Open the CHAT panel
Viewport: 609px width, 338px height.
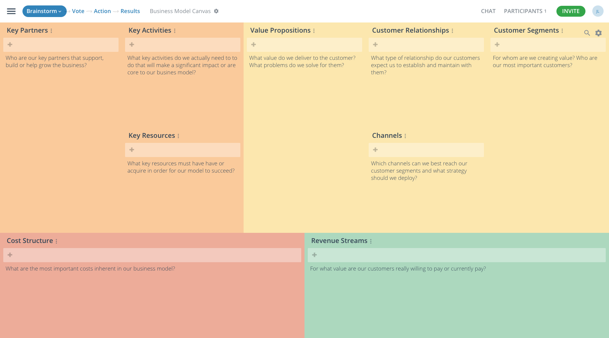pyautogui.click(x=488, y=11)
